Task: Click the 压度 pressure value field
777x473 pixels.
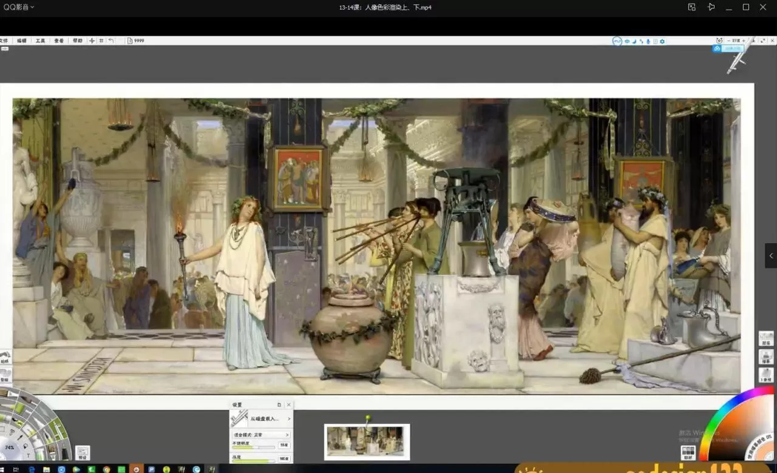Action: 283,459
